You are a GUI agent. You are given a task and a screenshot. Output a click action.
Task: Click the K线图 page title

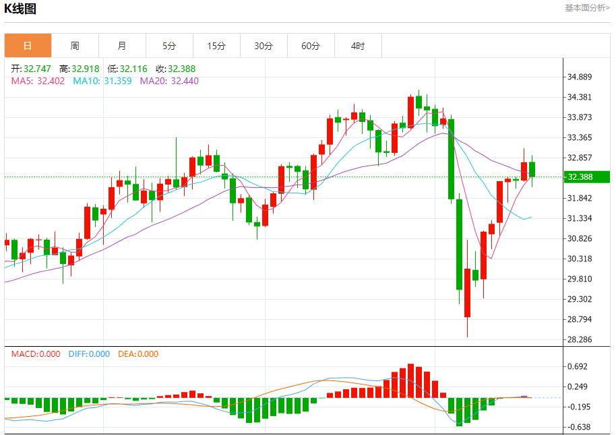(21, 8)
